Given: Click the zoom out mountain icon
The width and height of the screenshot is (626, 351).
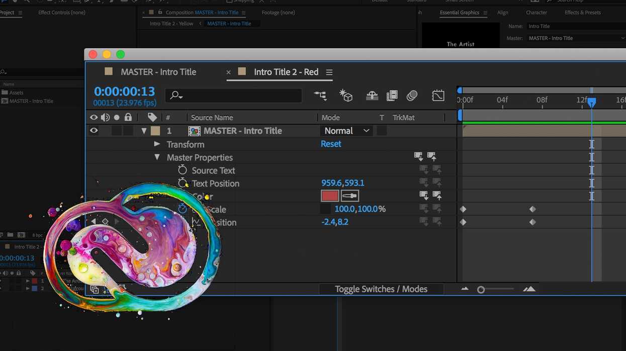Looking at the screenshot, I should coord(465,289).
